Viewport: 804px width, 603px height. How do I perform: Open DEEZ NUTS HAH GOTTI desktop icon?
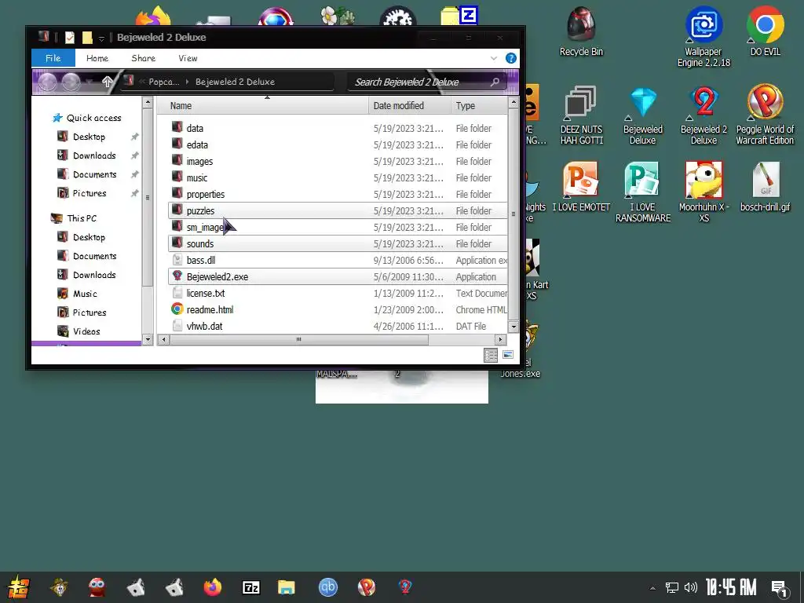(581, 115)
